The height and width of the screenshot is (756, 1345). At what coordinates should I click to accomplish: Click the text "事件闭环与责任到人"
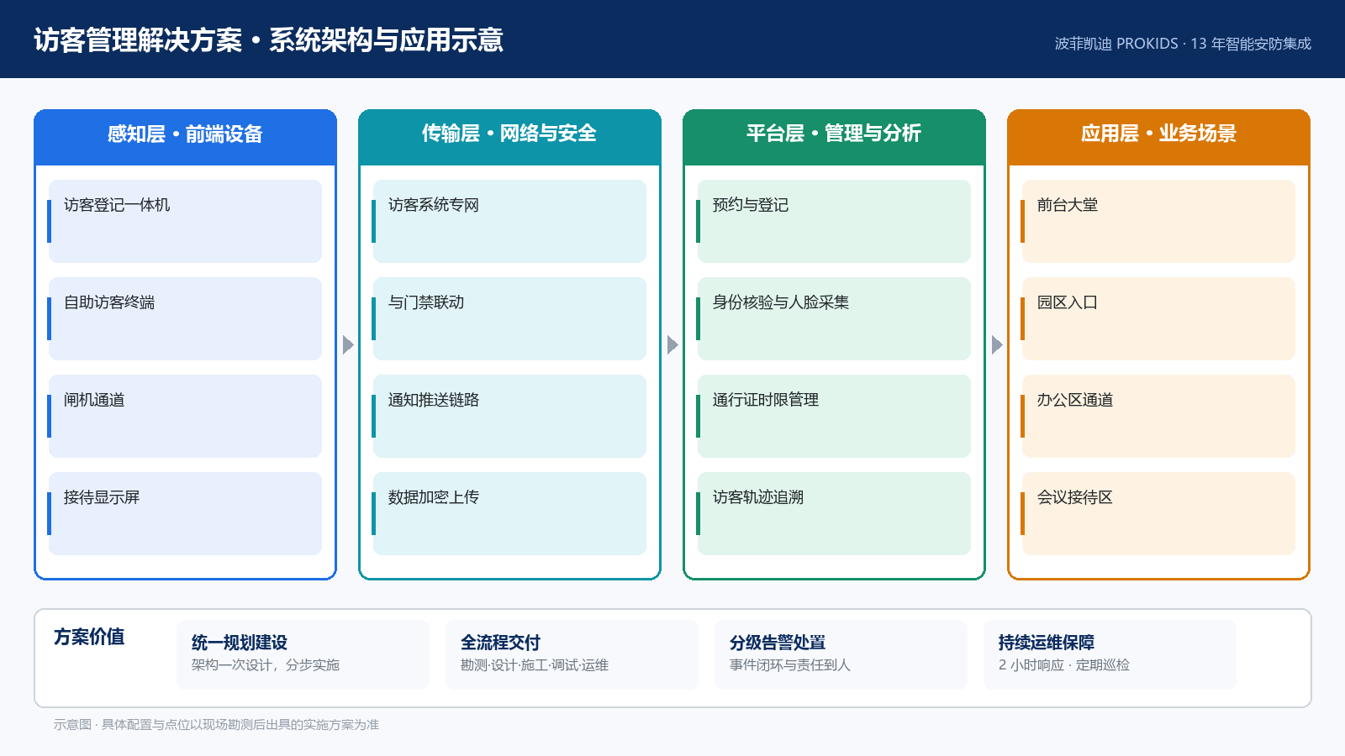point(790,665)
